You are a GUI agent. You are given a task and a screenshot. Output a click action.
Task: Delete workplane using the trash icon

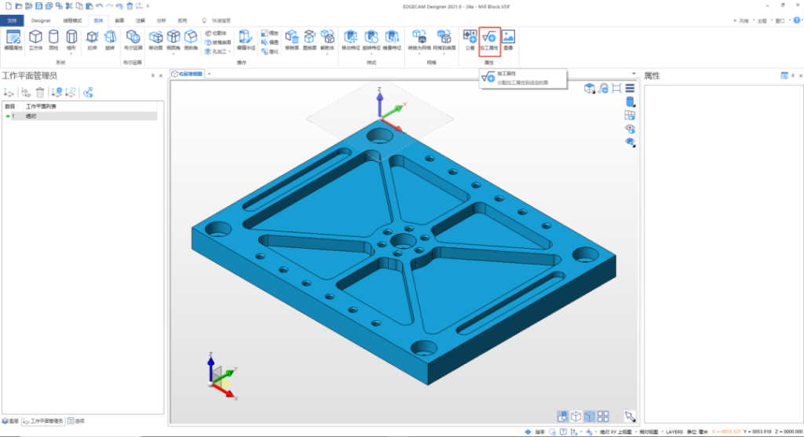pos(39,93)
